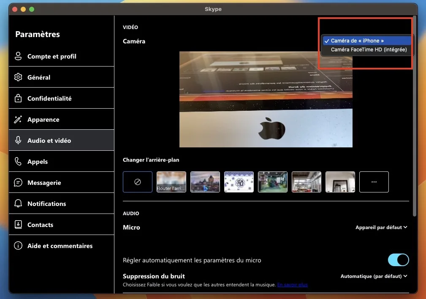Click the Messagerie chat bubble icon
The image size is (426, 299).
pyautogui.click(x=18, y=182)
